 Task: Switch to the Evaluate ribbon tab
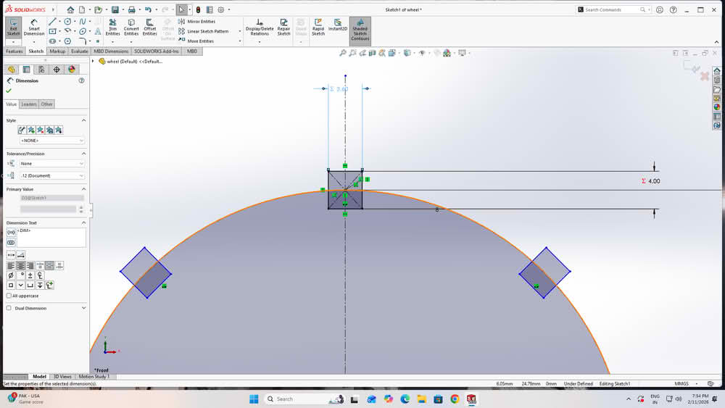(x=80, y=51)
